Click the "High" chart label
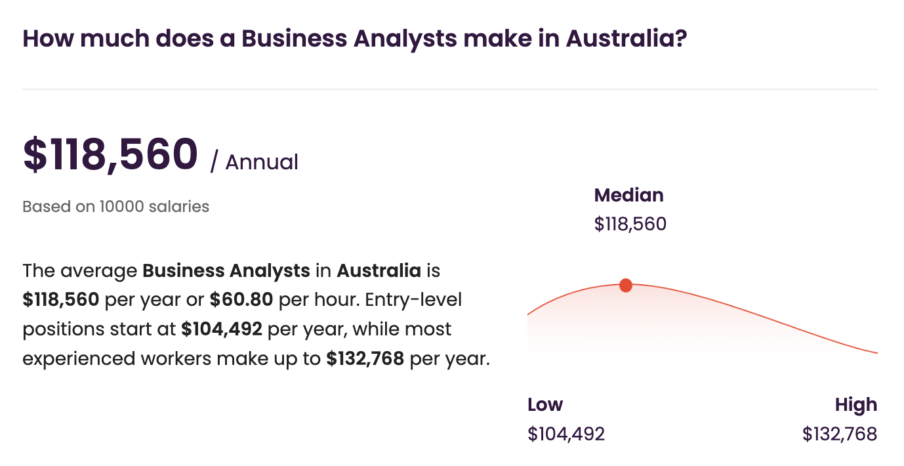904x466 pixels. 855,404
